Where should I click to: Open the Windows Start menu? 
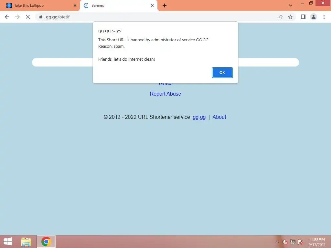pos(8,242)
